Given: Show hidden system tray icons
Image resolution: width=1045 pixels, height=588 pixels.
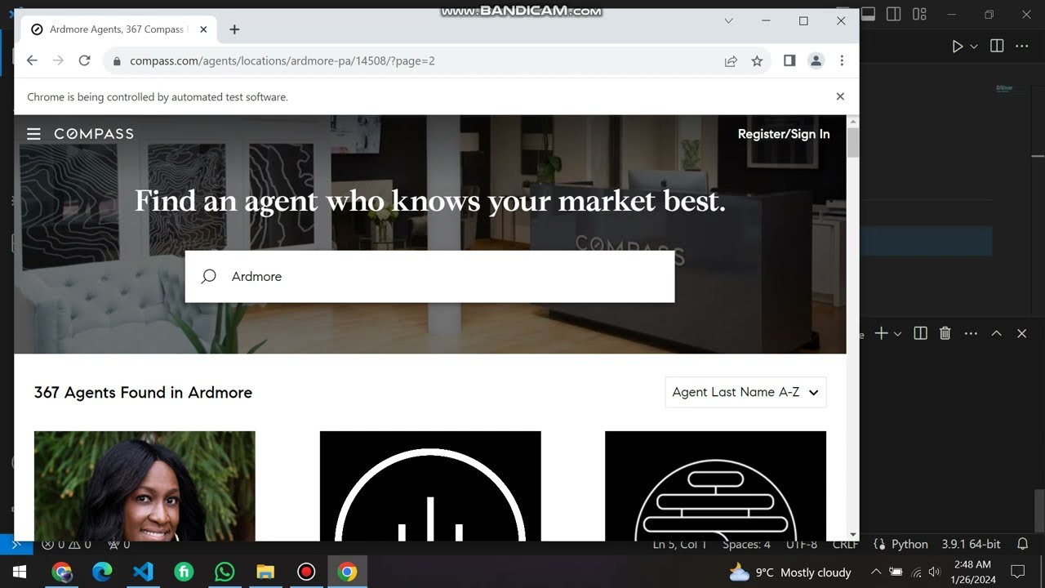Looking at the screenshot, I should [x=876, y=572].
